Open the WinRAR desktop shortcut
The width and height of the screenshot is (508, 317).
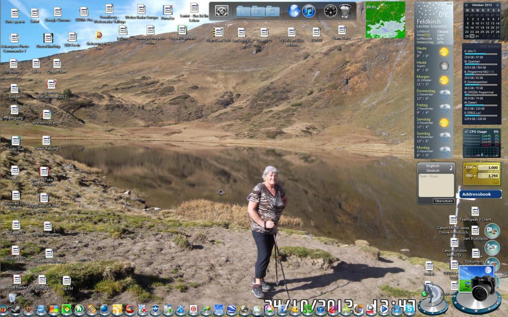click(42, 283)
